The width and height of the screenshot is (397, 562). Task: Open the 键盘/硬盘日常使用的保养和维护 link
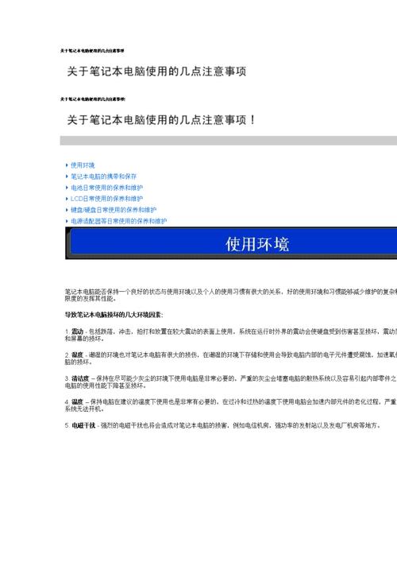tap(114, 210)
